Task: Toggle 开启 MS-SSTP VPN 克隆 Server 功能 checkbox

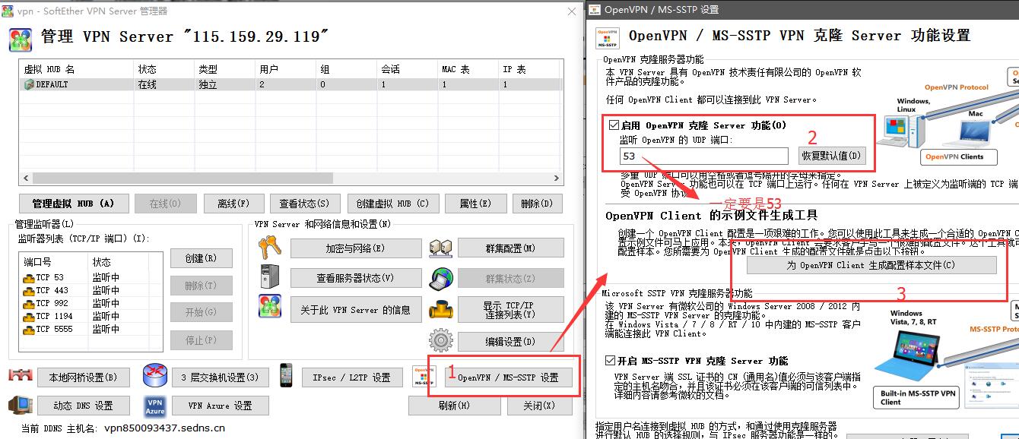Action: pos(611,361)
